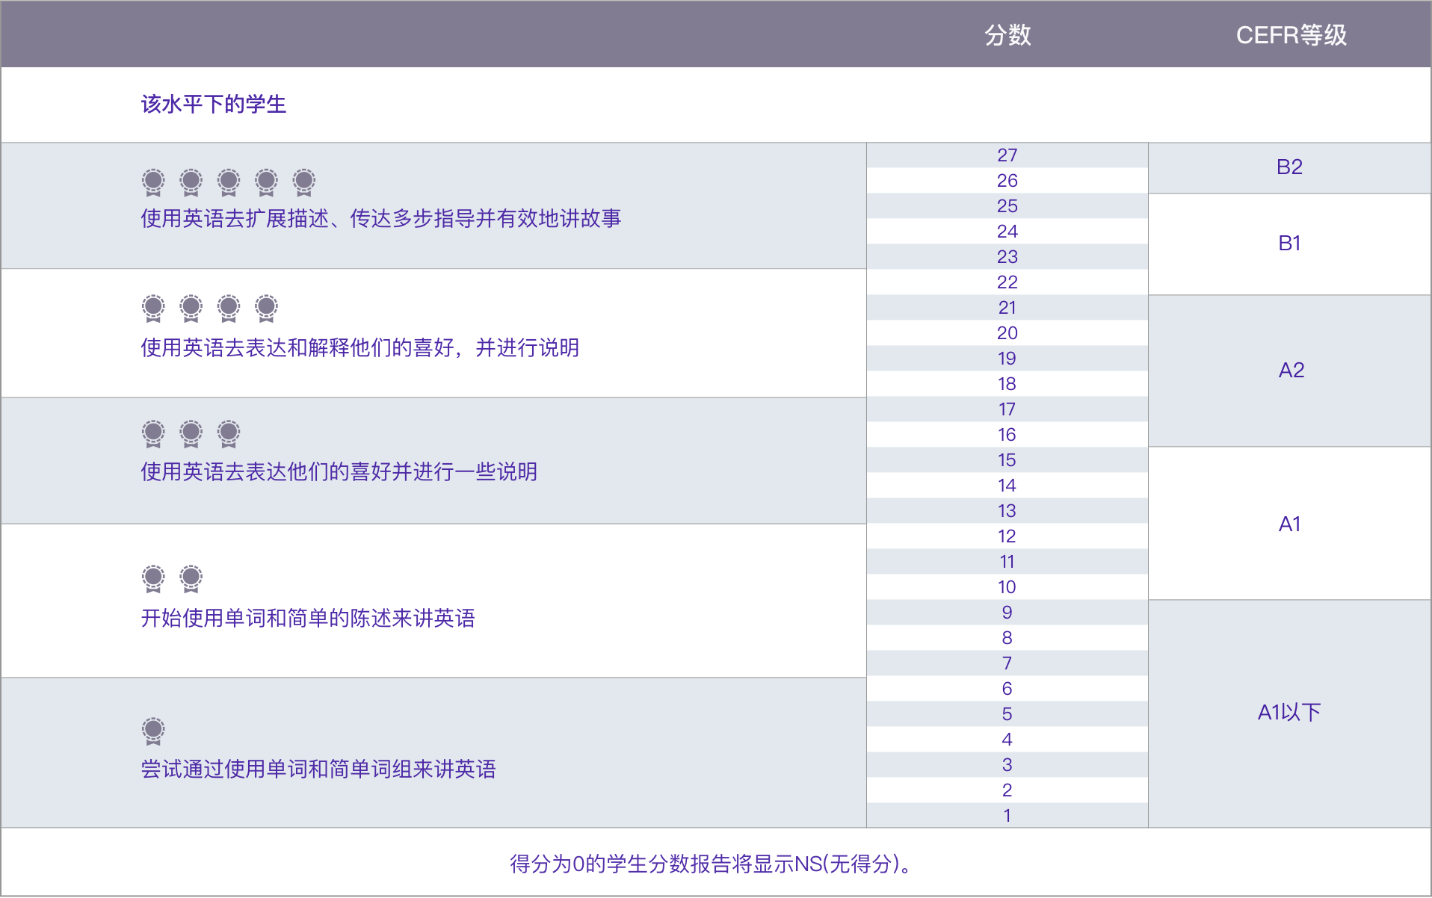Screen dimensions: 1432x898
Task: Click score 1 at bottom of score column
Action: pos(1007,816)
